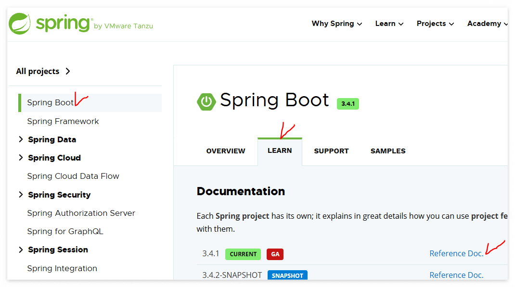Screen dimensions: 515x287
Task: Expand the Spring Data group chevron
Action: click(x=21, y=139)
